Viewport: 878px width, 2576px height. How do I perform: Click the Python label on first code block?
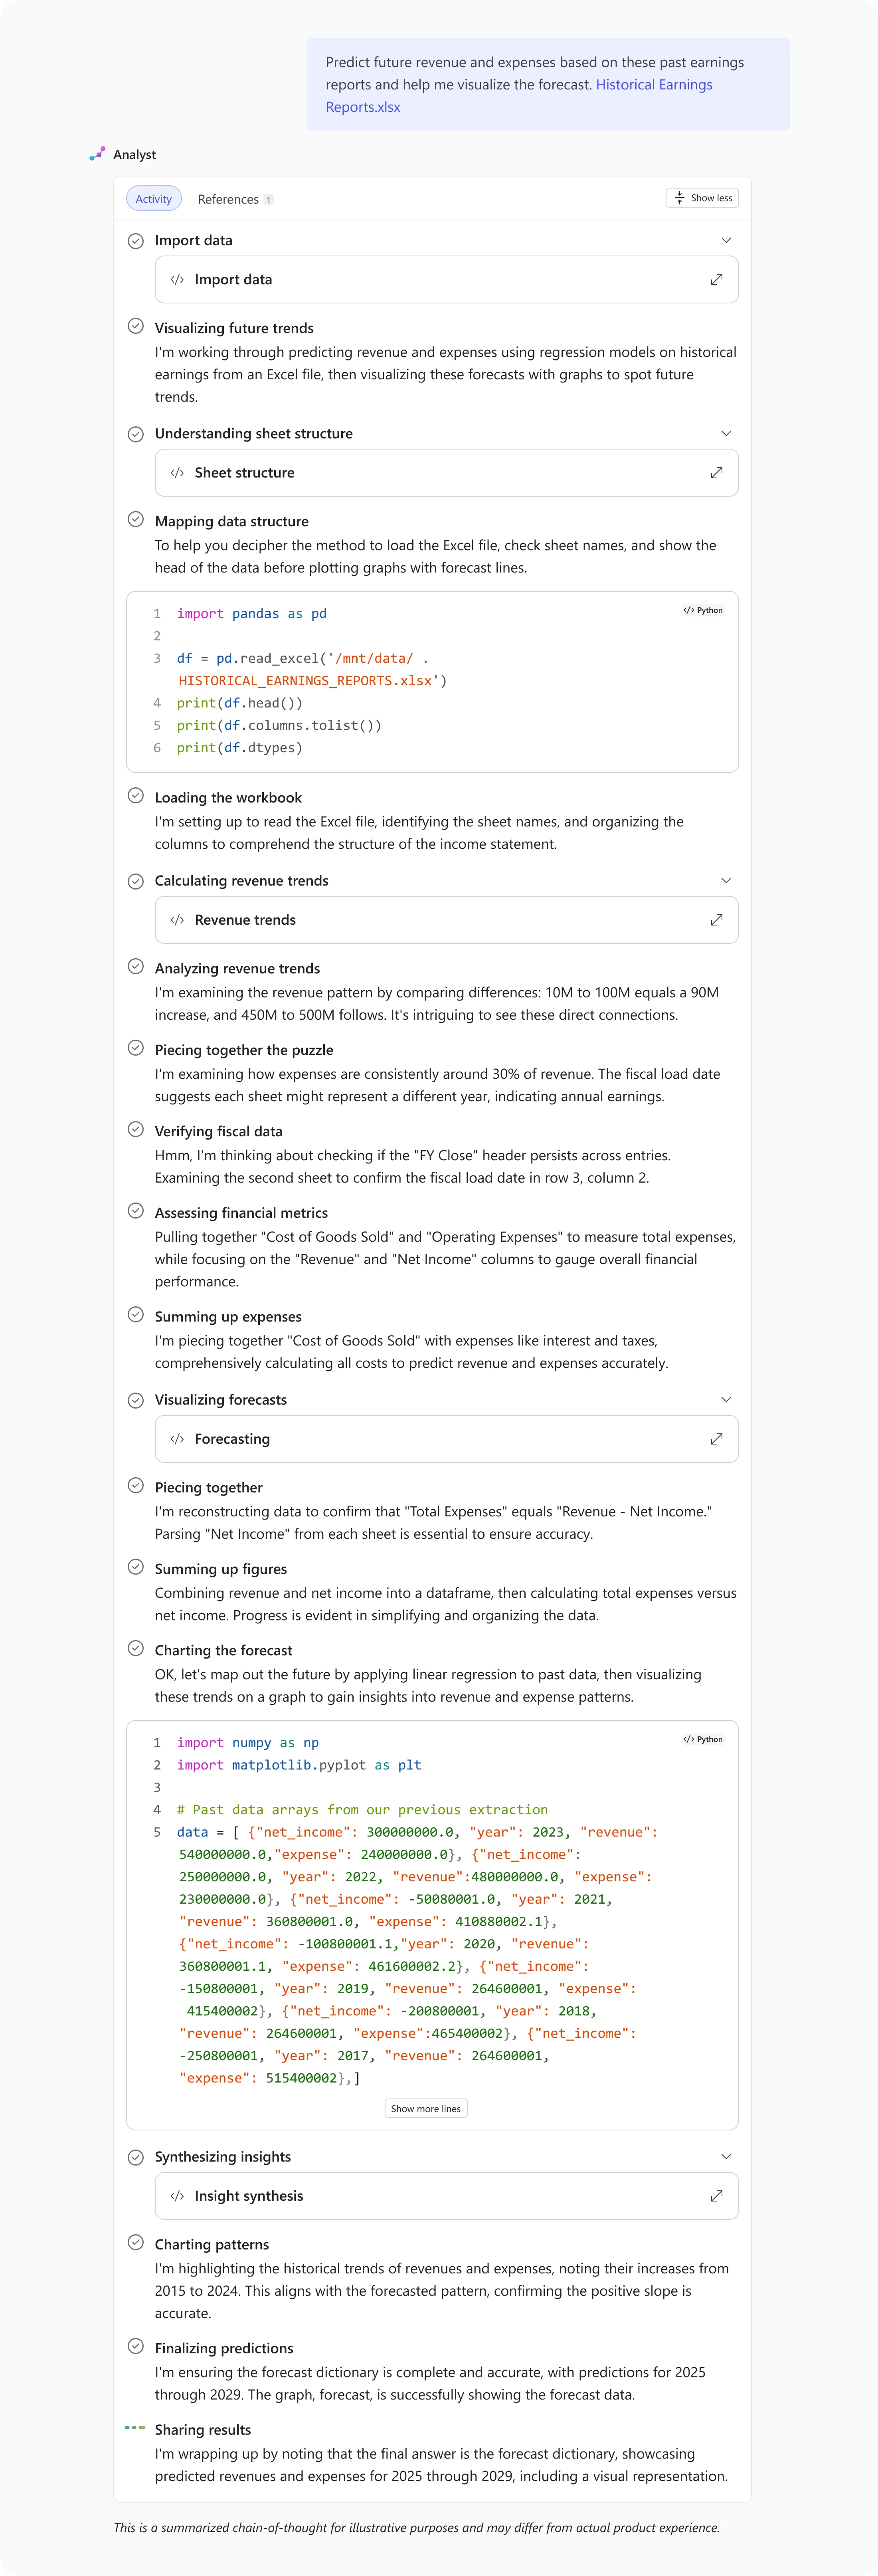tap(703, 610)
